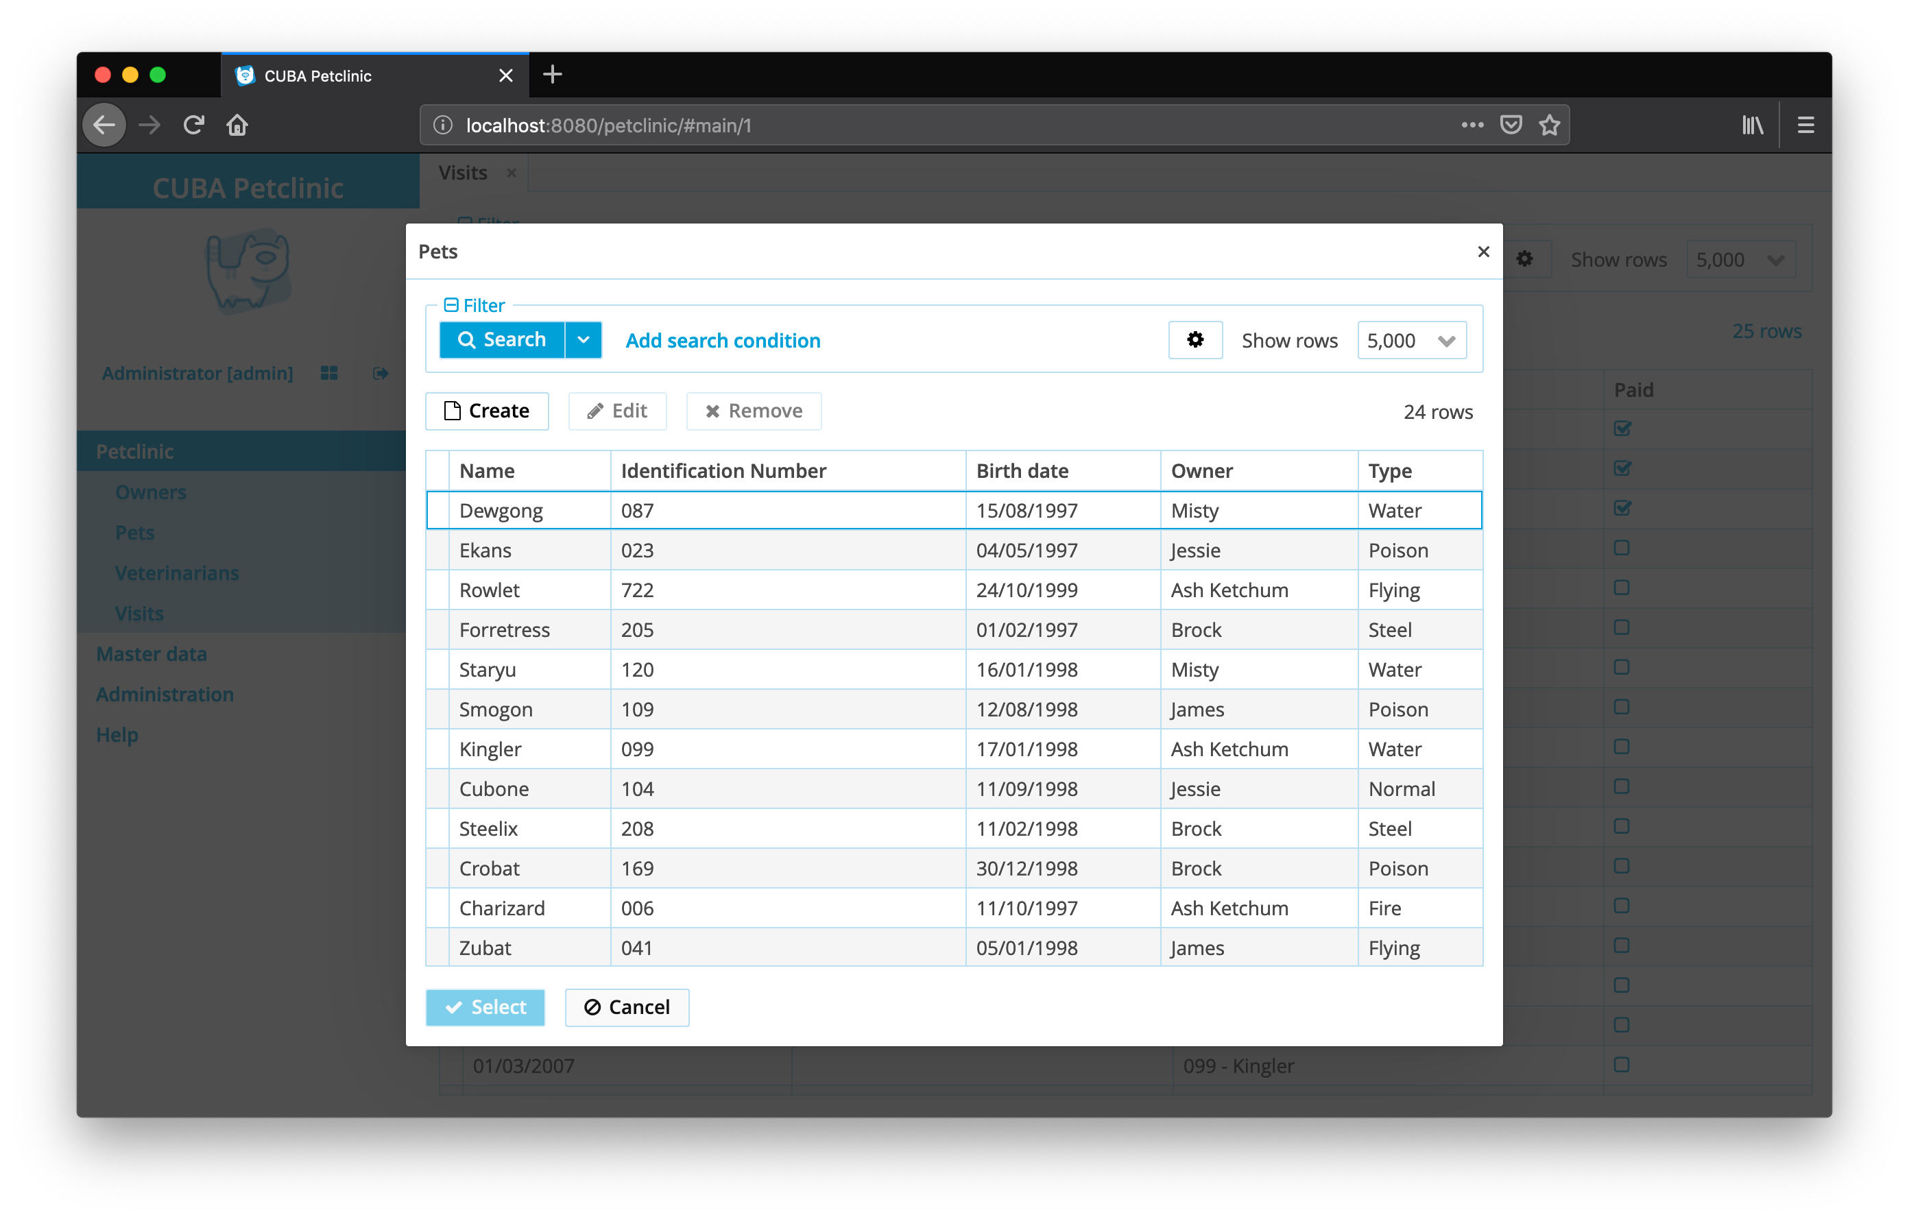Sort by the Birth date column header
1909x1219 pixels.
point(1022,471)
